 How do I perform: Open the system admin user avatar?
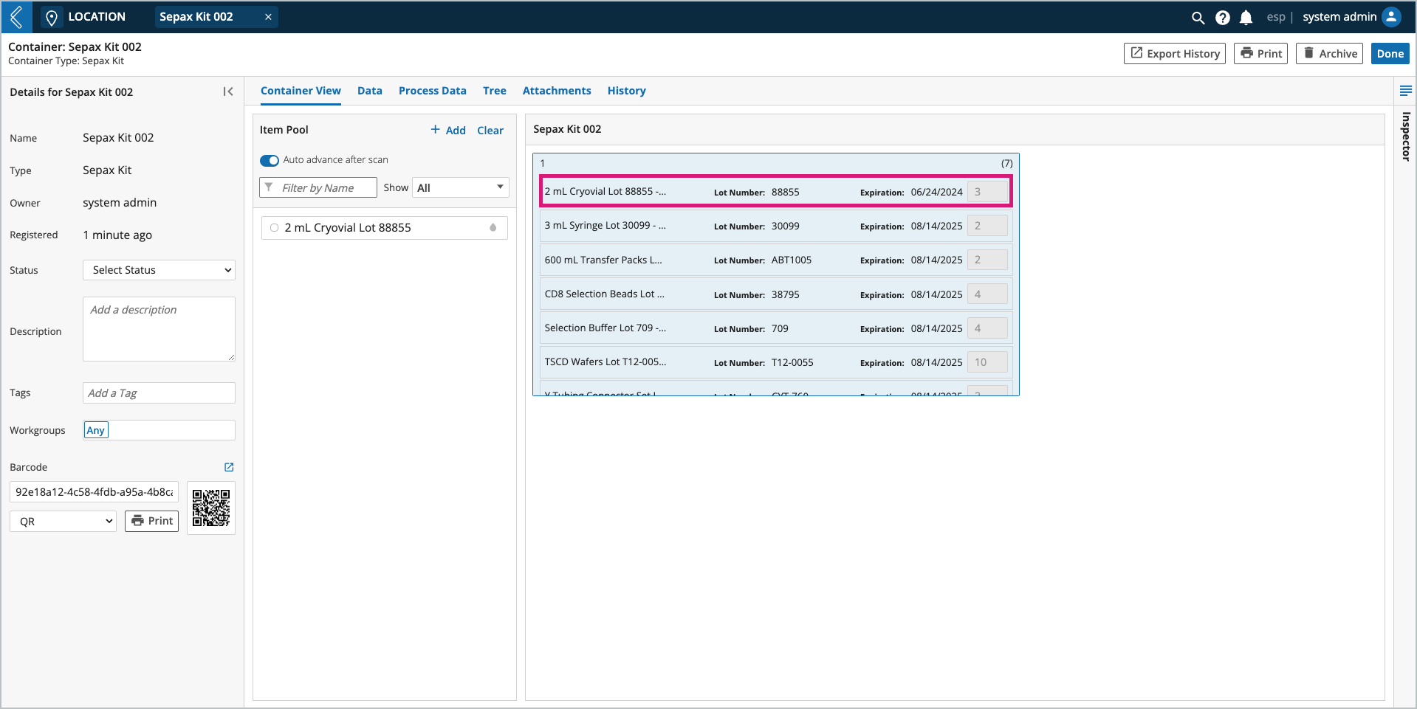1391,17
